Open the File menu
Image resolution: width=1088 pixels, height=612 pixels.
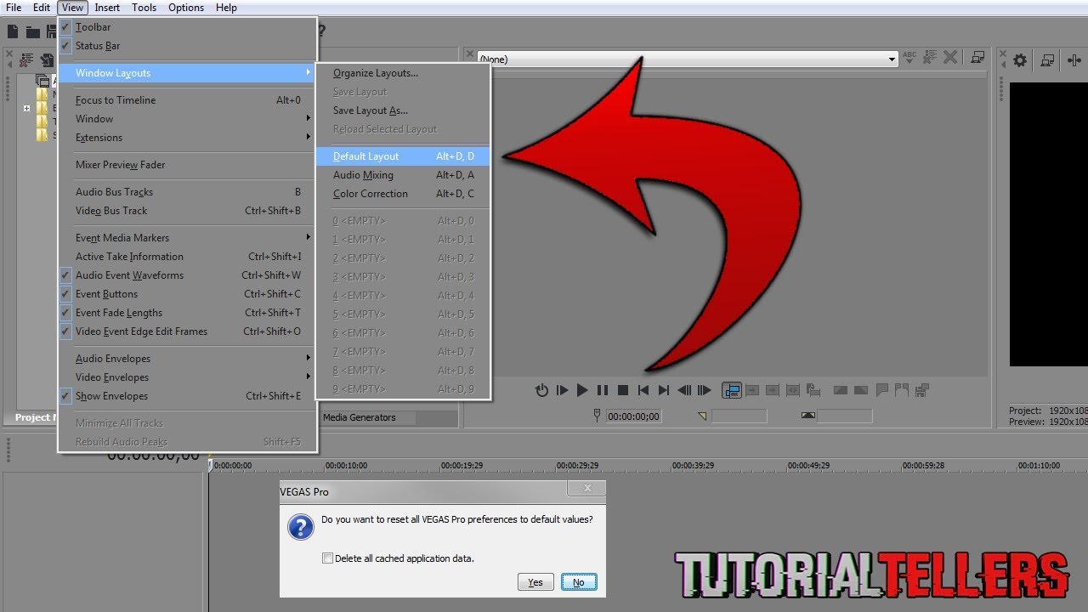pos(14,8)
